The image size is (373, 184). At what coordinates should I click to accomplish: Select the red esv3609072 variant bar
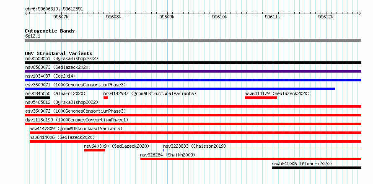[193, 115]
